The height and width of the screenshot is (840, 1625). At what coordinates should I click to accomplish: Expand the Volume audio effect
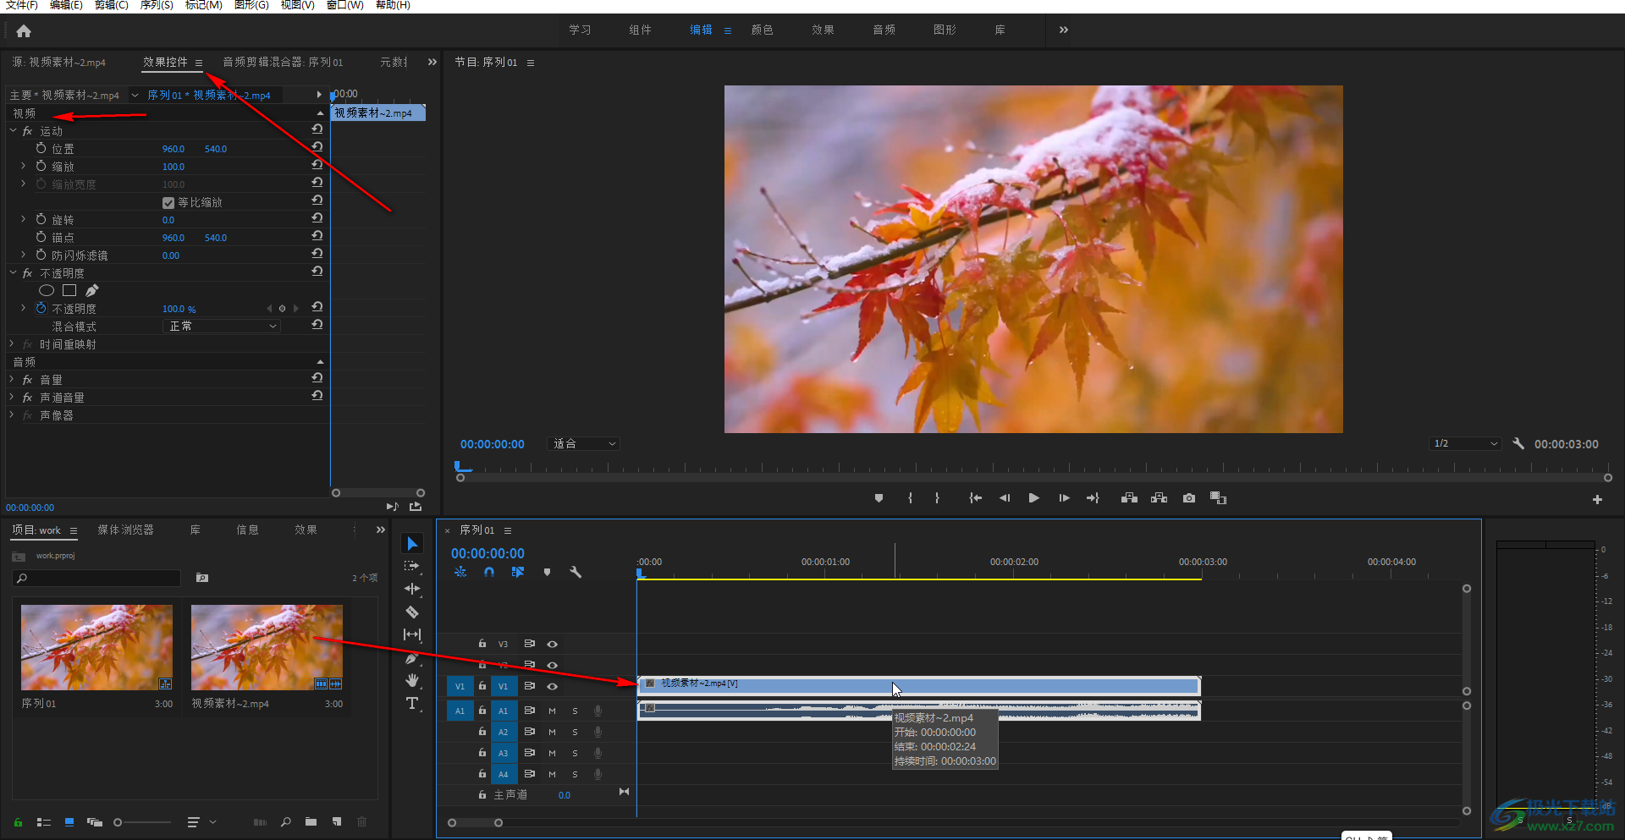click(12, 380)
